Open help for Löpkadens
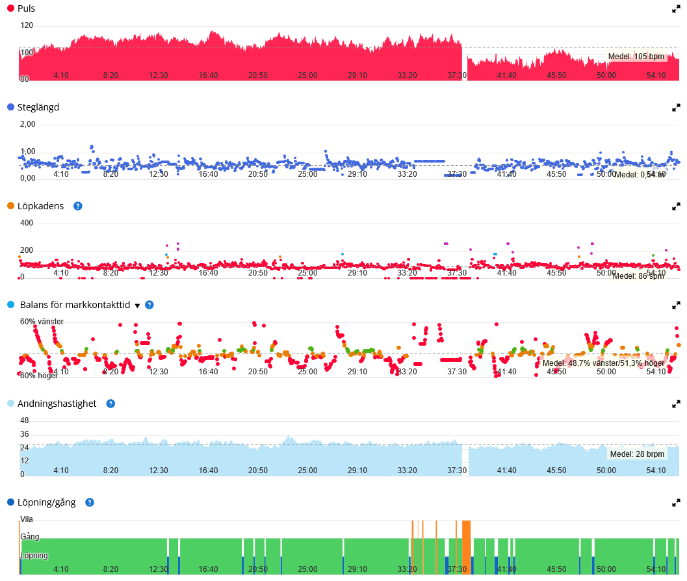 (x=77, y=206)
